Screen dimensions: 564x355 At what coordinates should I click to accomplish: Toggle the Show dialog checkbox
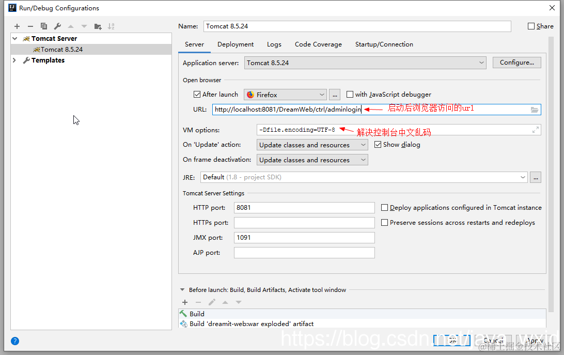[x=378, y=144]
